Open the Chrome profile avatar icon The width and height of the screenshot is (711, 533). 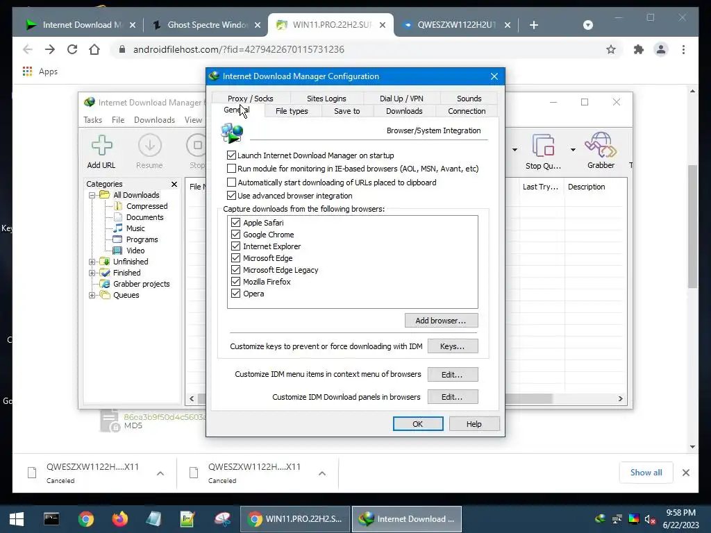click(x=661, y=49)
